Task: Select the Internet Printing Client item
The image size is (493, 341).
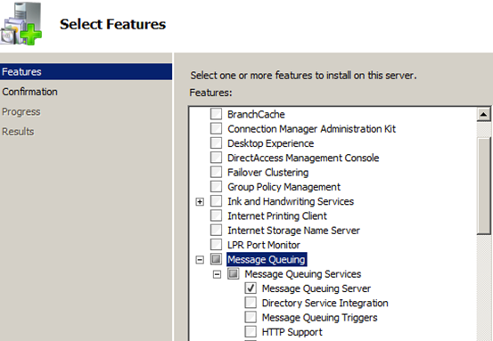Action: (277, 216)
